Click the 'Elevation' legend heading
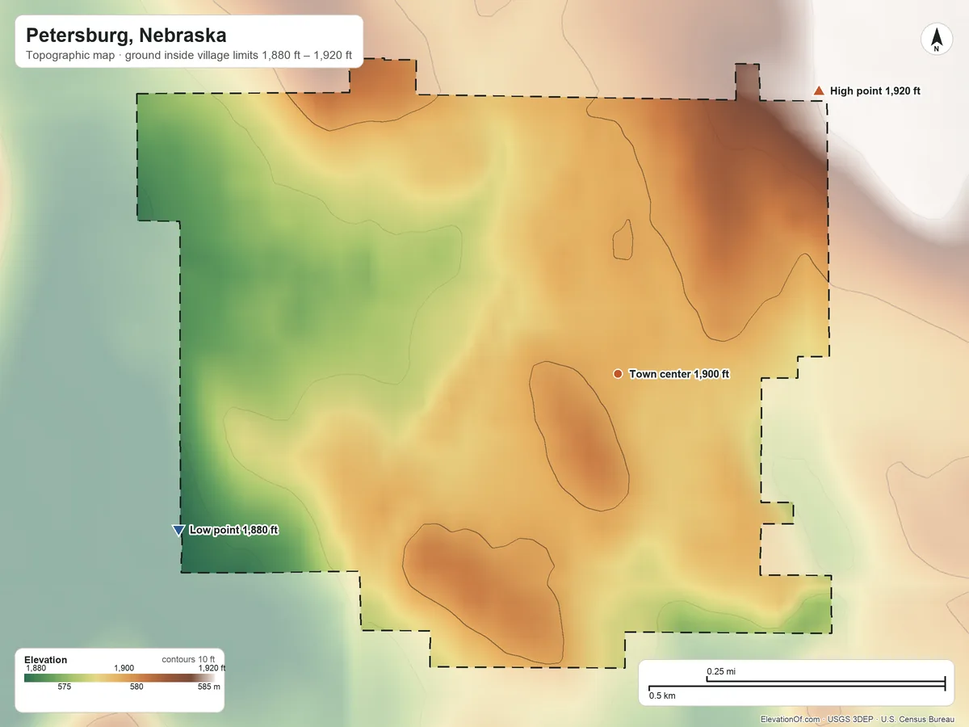Screen dimensions: 969x727 point(46,660)
